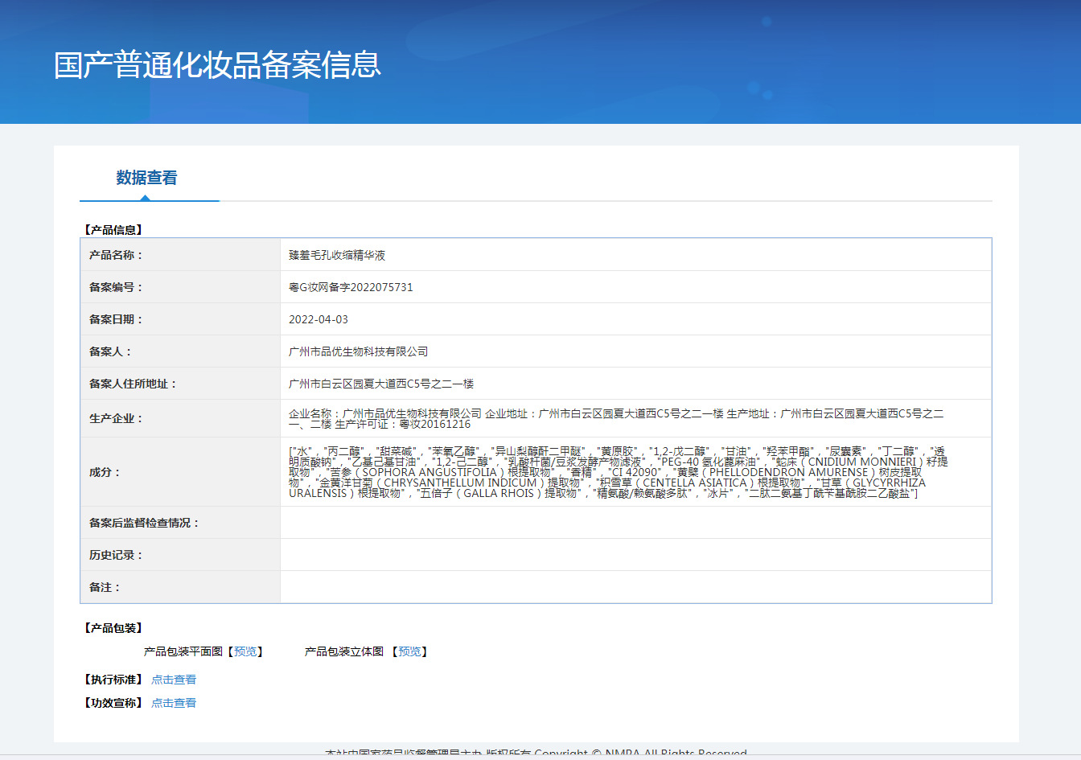The height and width of the screenshot is (760, 1081).
Task: Click 点击查看 next to 执行标准
Action: (174, 680)
